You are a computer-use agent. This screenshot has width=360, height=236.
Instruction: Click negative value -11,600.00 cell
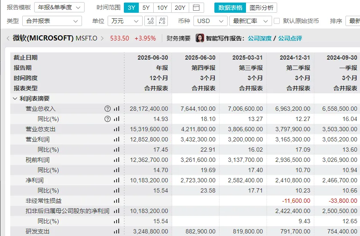pos(296,201)
